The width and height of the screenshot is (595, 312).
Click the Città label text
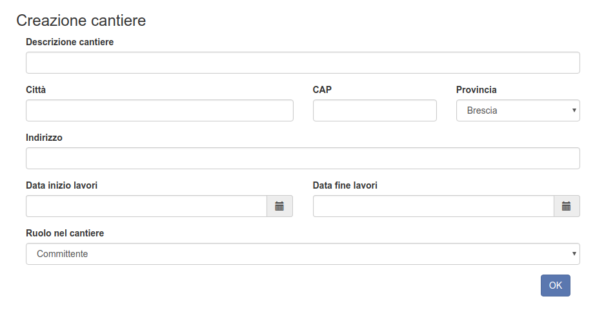(x=35, y=90)
